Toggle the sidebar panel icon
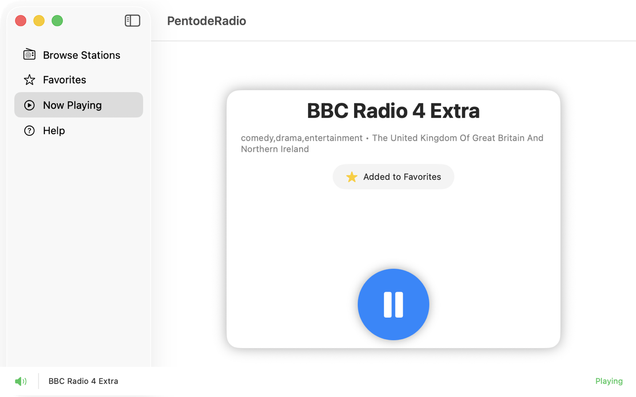The image size is (636, 397). 132,21
